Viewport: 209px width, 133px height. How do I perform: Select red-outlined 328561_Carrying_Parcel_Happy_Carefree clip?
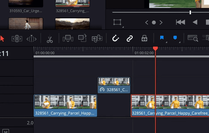[170, 105]
